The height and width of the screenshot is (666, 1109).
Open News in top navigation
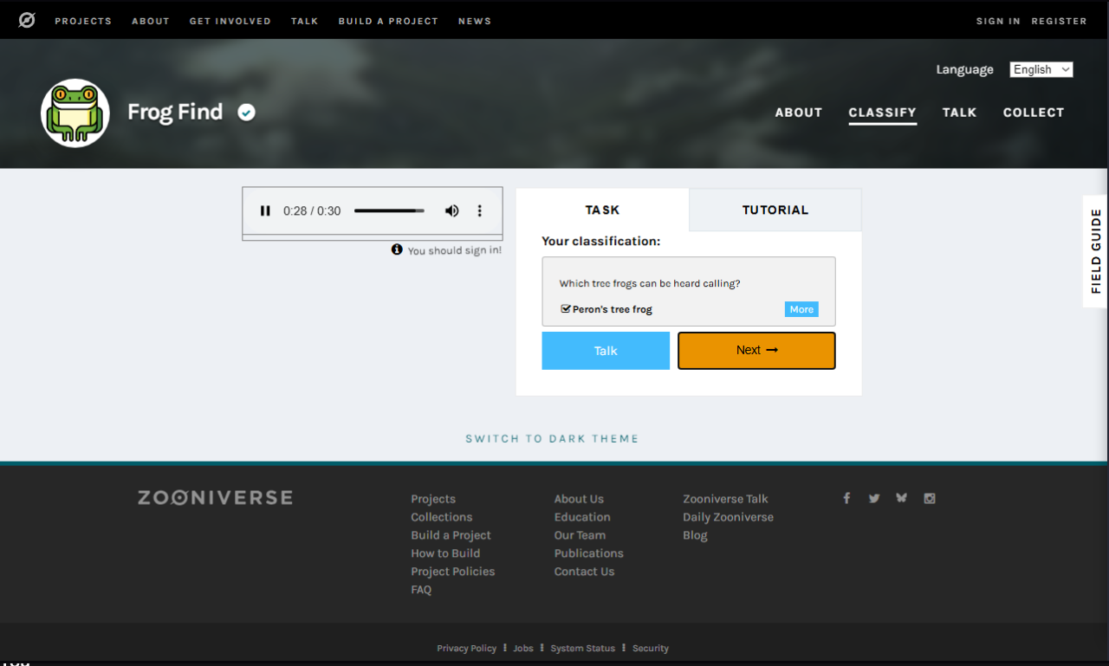tap(475, 21)
